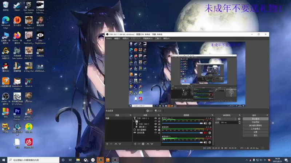Select the Microsoft Edge desktop icon

coord(6,22)
